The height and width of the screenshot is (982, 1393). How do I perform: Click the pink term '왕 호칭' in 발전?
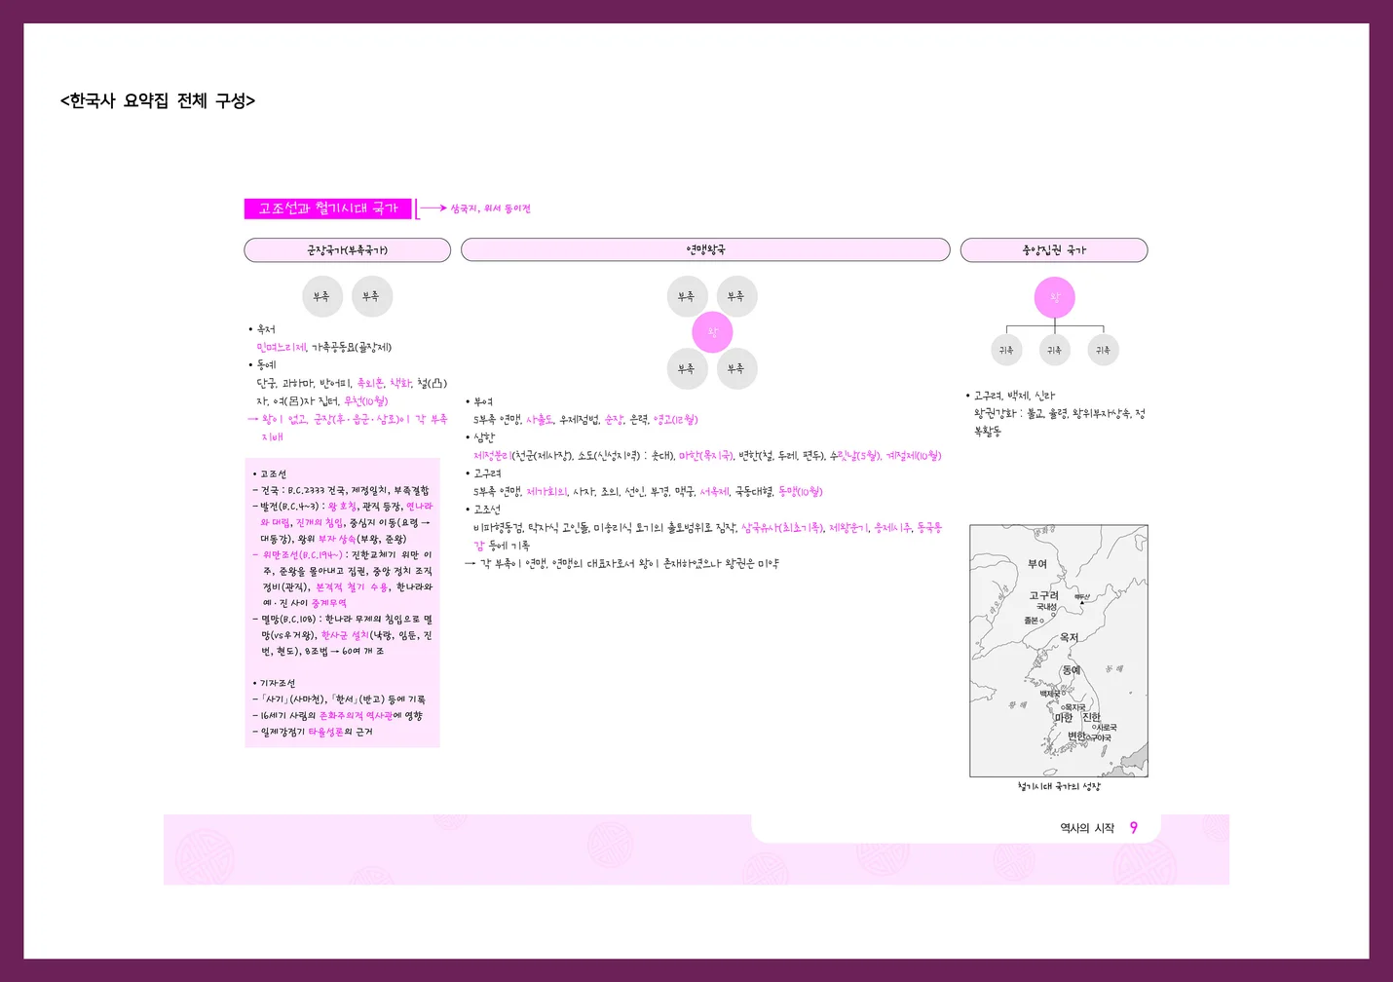342,507
